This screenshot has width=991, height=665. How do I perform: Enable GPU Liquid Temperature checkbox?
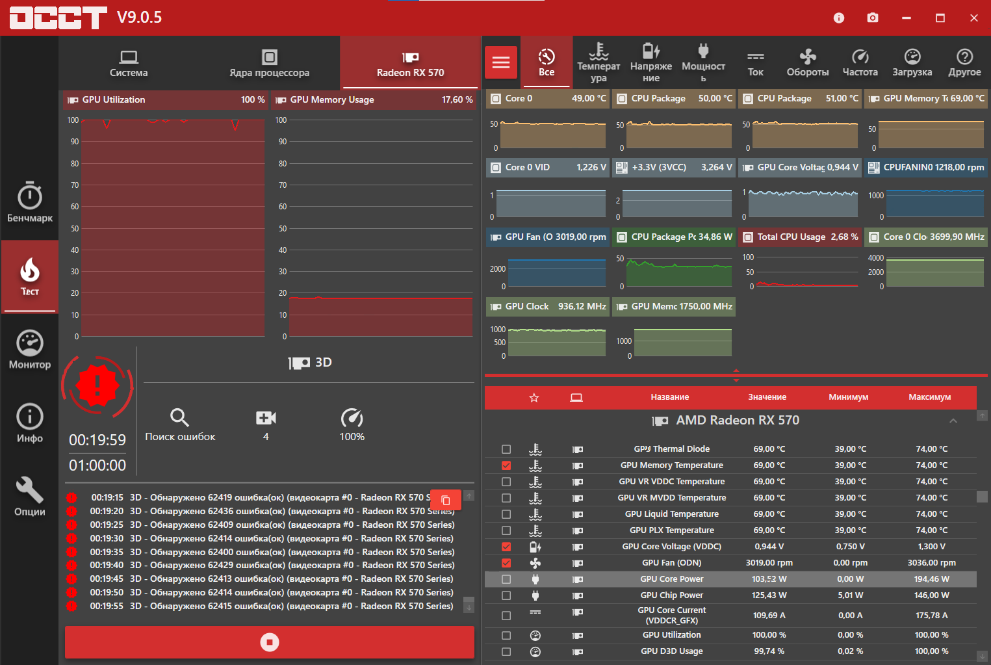(506, 514)
